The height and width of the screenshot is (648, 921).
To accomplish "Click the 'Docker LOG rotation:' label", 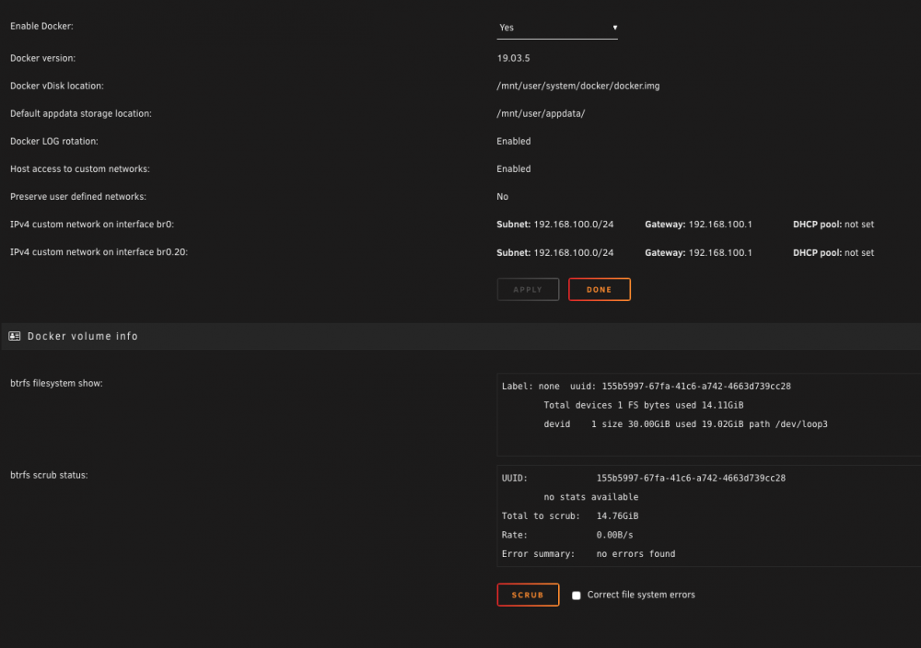I will (x=54, y=141).
